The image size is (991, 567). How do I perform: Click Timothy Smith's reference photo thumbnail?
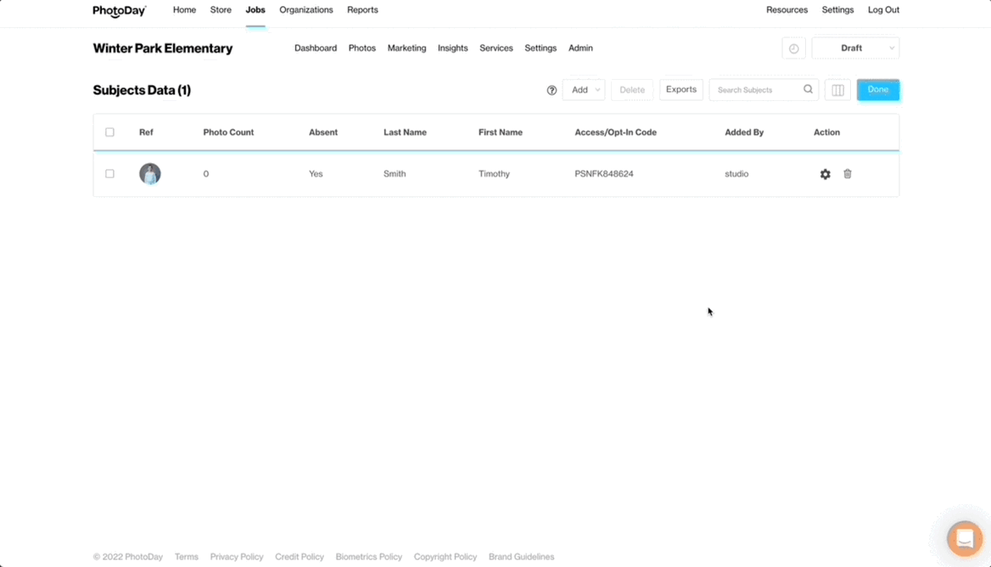[x=150, y=174]
